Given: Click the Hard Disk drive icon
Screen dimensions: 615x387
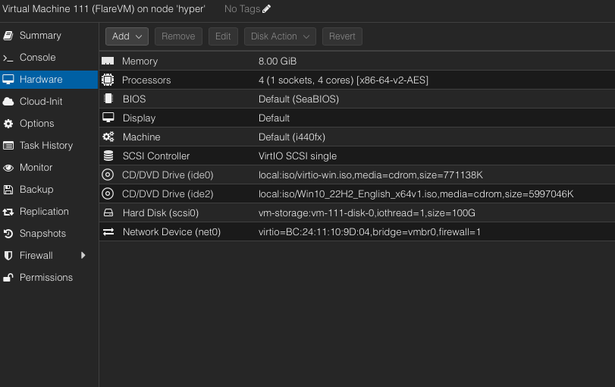Looking at the screenshot, I should [108, 212].
